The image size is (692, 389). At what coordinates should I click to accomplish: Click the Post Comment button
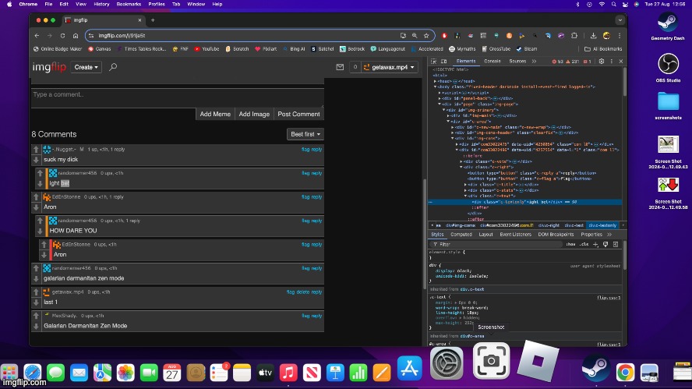coord(298,115)
